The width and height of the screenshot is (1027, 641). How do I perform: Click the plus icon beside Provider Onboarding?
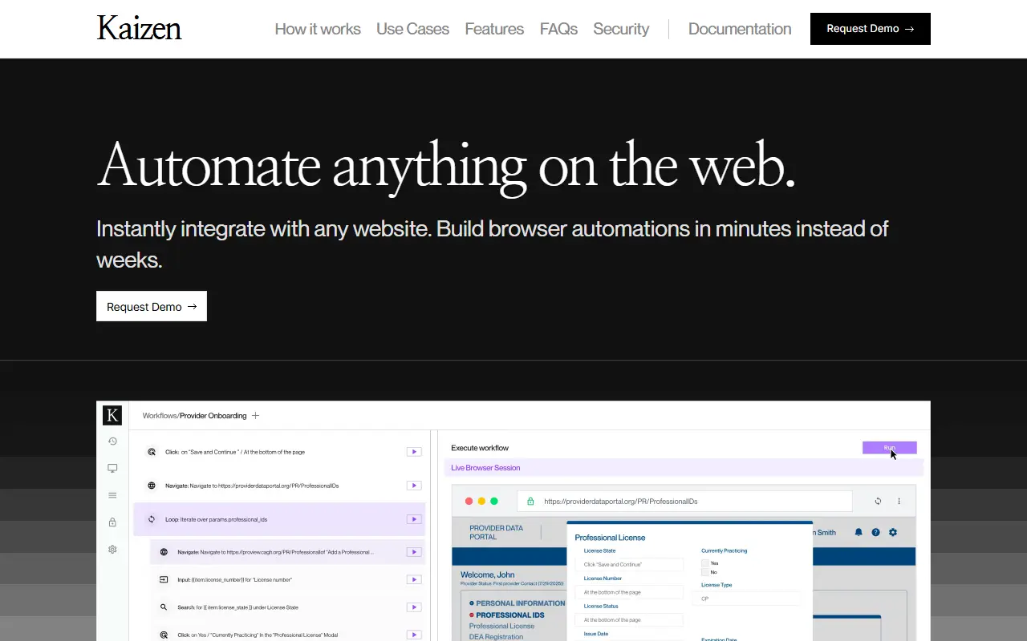(256, 415)
